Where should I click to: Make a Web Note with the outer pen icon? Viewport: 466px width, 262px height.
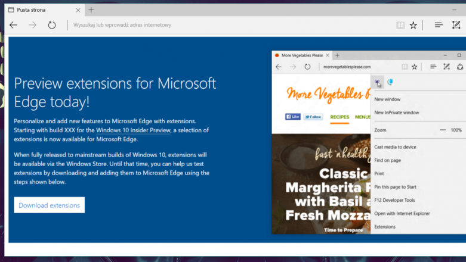(456, 25)
